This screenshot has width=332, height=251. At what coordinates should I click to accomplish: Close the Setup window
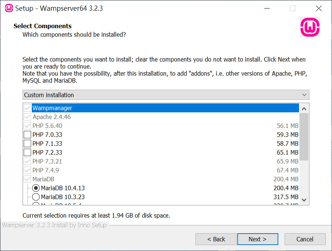319,8
